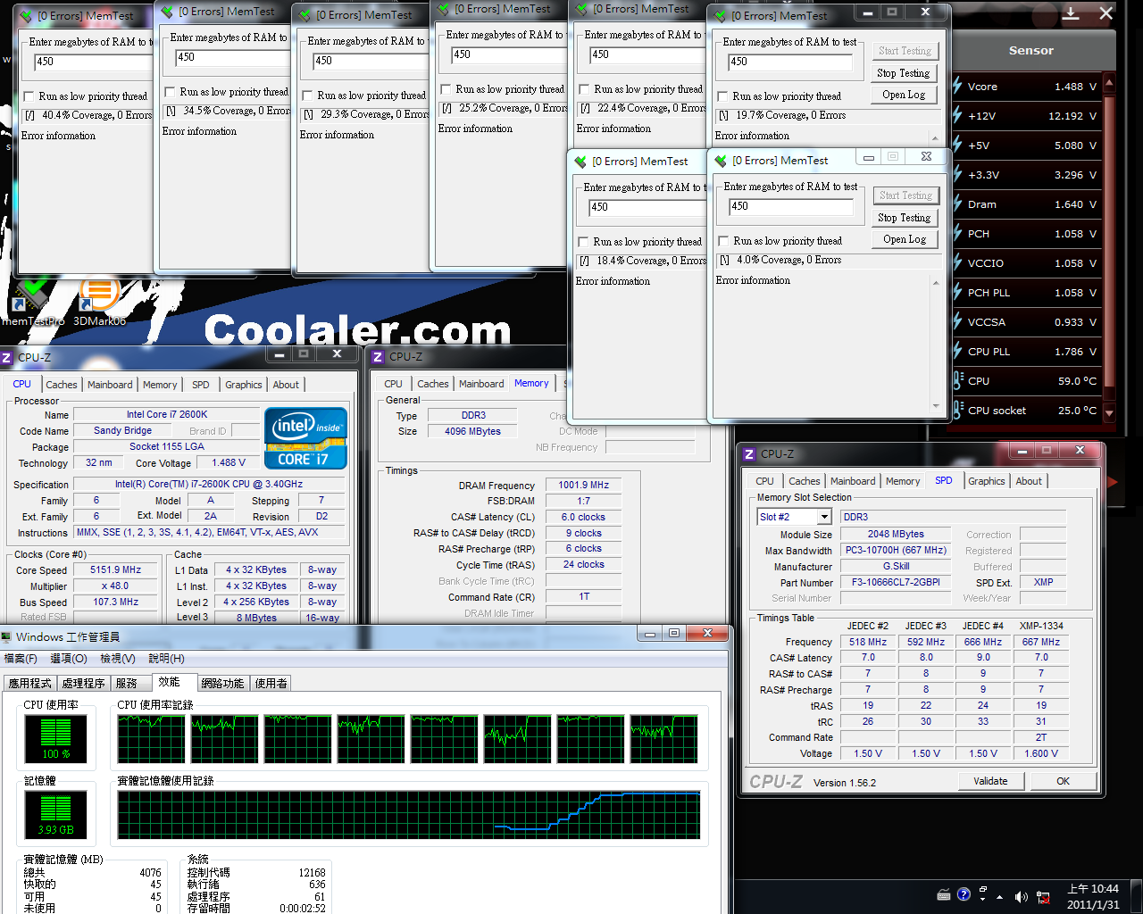This screenshot has width=1143, height=914.
Task: Click title icon of MemTest window with 4.0% coverage
Action: click(721, 161)
